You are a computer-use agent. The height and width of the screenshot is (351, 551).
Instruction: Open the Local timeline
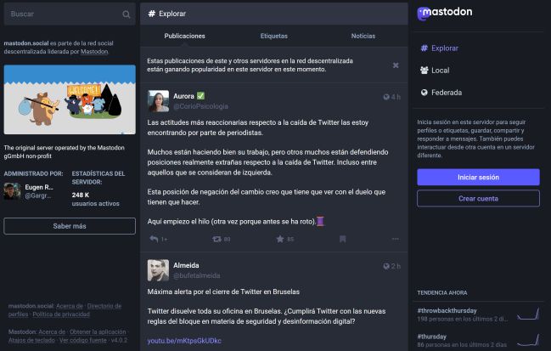point(435,71)
